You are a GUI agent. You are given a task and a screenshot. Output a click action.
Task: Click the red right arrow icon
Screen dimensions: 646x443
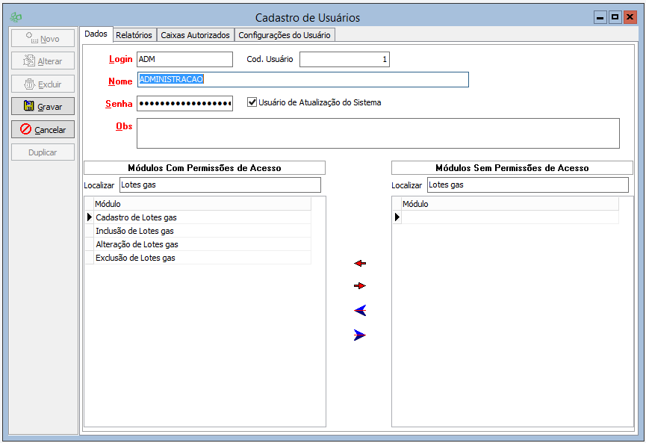pyautogui.click(x=360, y=286)
